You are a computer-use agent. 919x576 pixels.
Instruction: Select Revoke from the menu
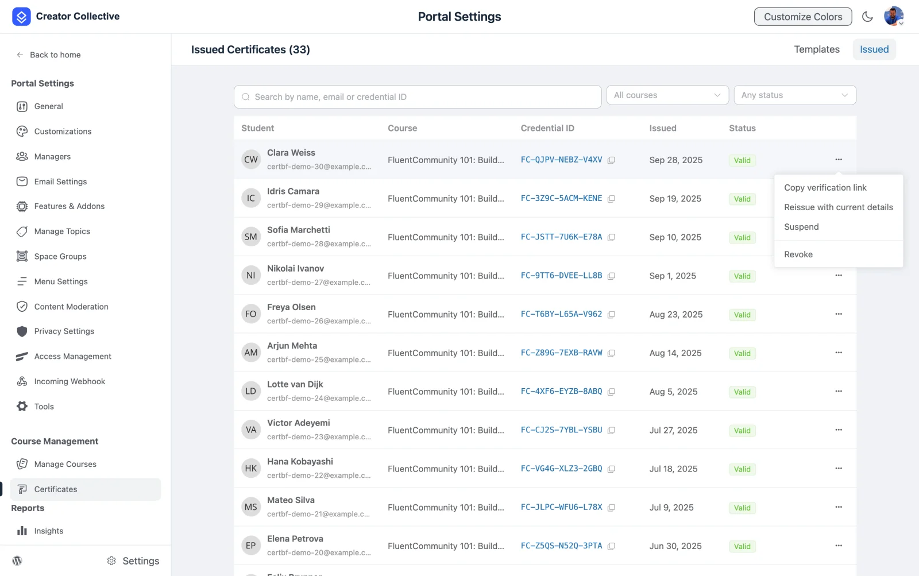point(839,254)
